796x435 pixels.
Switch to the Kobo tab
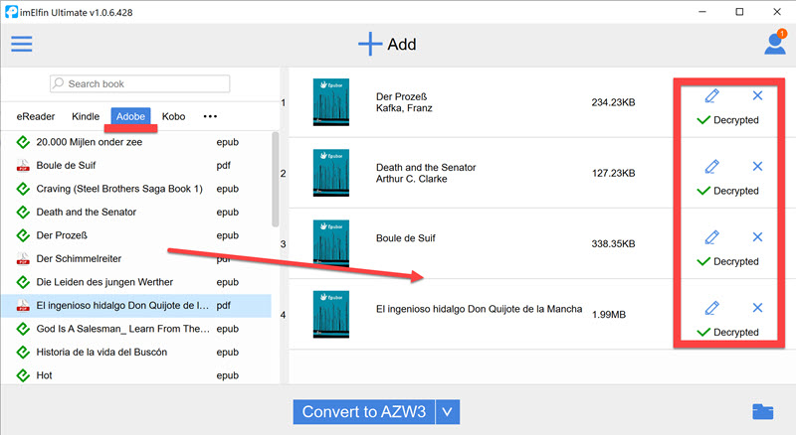click(x=173, y=116)
